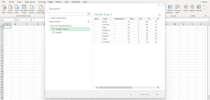
Task: Refresh the Table001 preview icon
Action: coord(160,15)
